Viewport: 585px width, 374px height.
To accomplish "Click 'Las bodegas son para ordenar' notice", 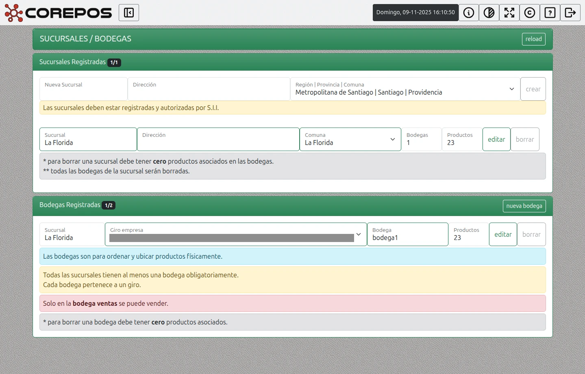I will tap(293, 256).
